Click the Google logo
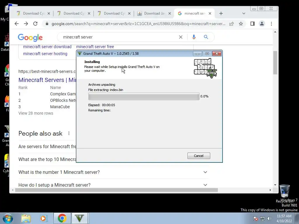This screenshot has height=224, width=299. (30, 38)
